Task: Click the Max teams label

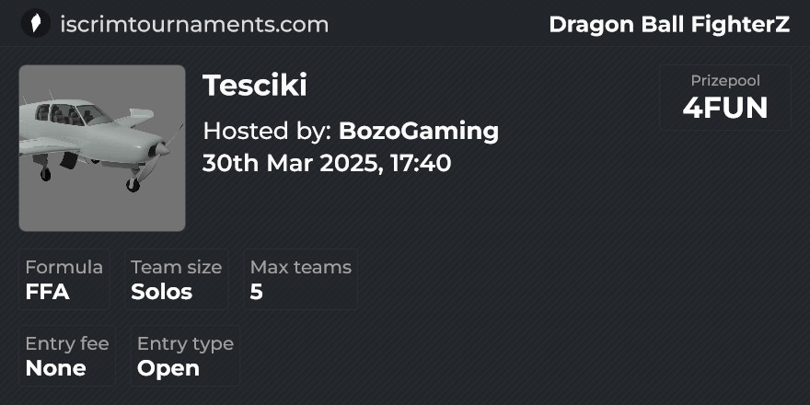Action: click(301, 267)
